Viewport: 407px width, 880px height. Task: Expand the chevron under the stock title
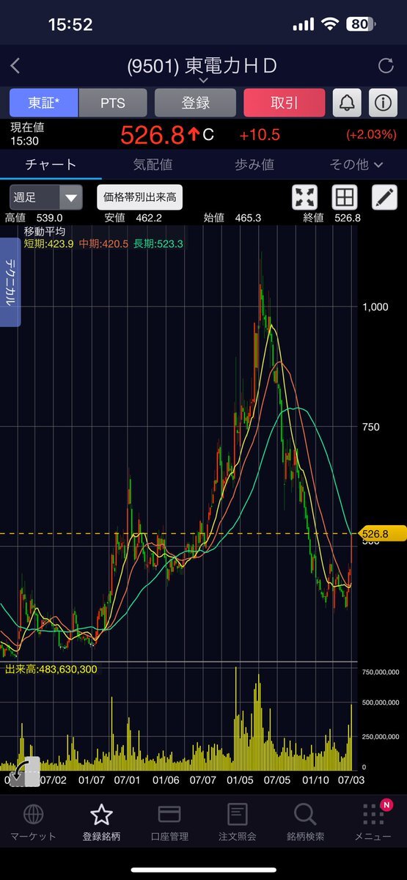[203, 80]
